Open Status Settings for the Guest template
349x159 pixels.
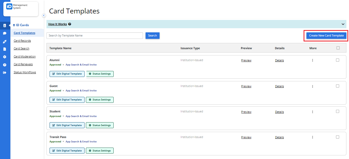pyautogui.click(x=100, y=100)
